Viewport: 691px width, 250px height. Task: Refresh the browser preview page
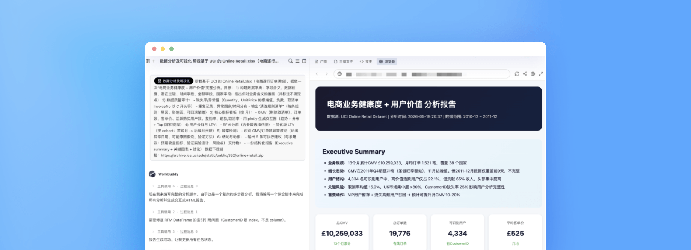click(x=517, y=74)
